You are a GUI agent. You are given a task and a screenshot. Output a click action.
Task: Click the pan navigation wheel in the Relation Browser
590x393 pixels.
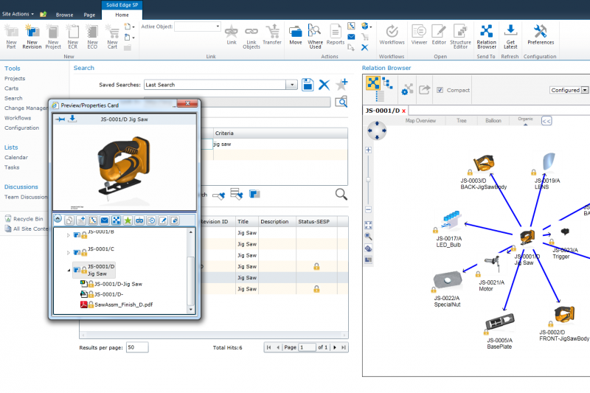377,131
